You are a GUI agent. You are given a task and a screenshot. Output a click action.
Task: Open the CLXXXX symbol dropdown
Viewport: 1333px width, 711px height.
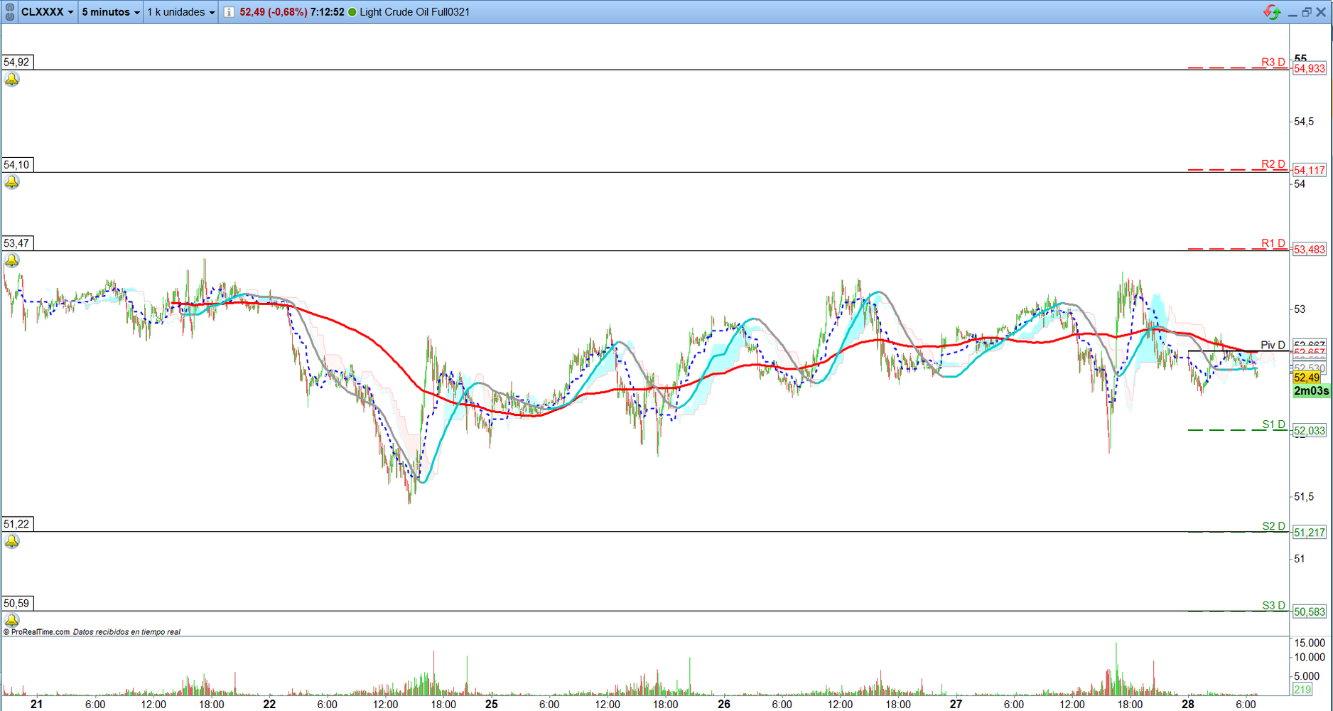pos(47,12)
